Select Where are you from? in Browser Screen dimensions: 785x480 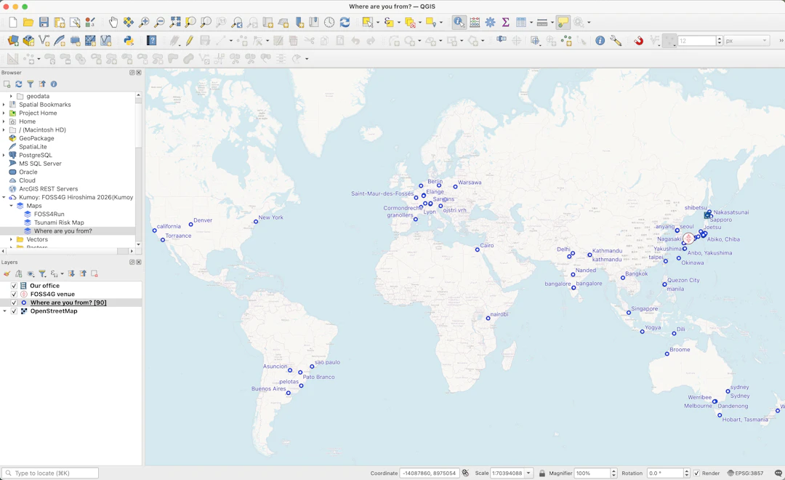tap(63, 231)
